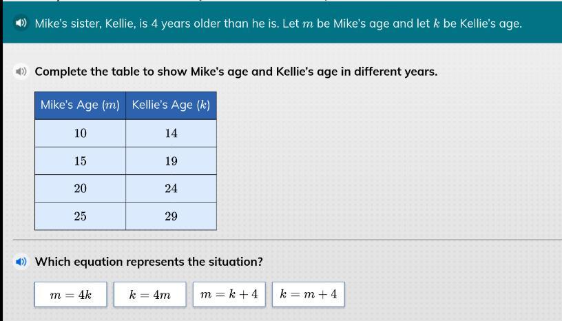
Task: Select Mike's age cell containing 15
Action: click(x=81, y=161)
